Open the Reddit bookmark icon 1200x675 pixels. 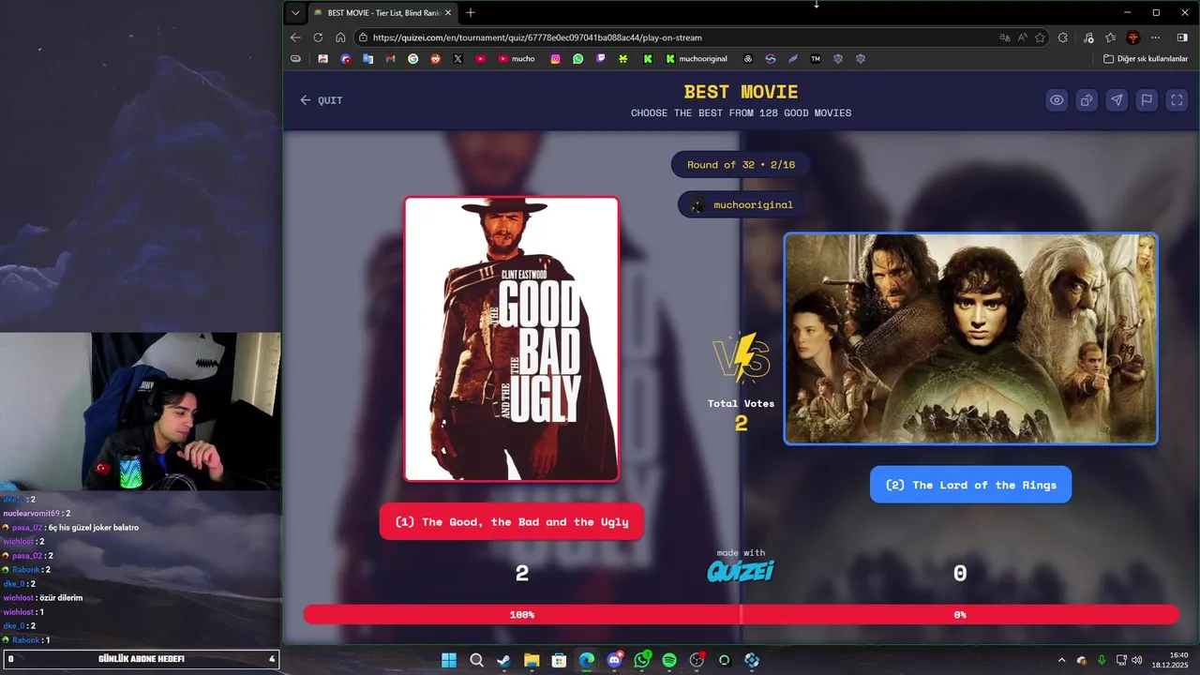(x=435, y=58)
